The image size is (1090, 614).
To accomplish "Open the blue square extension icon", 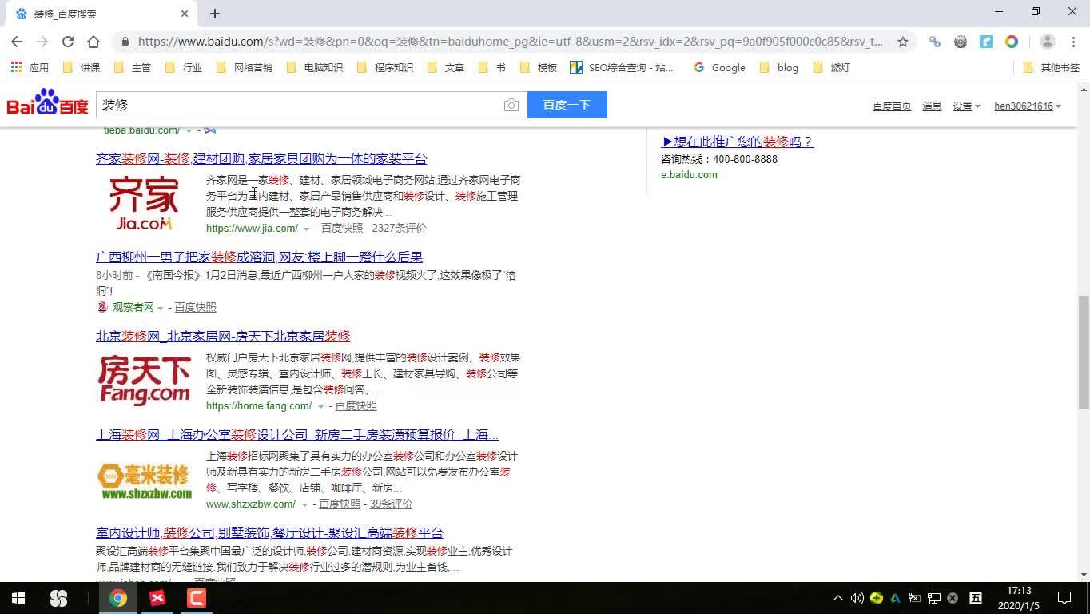I will pyautogui.click(x=986, y=42).
